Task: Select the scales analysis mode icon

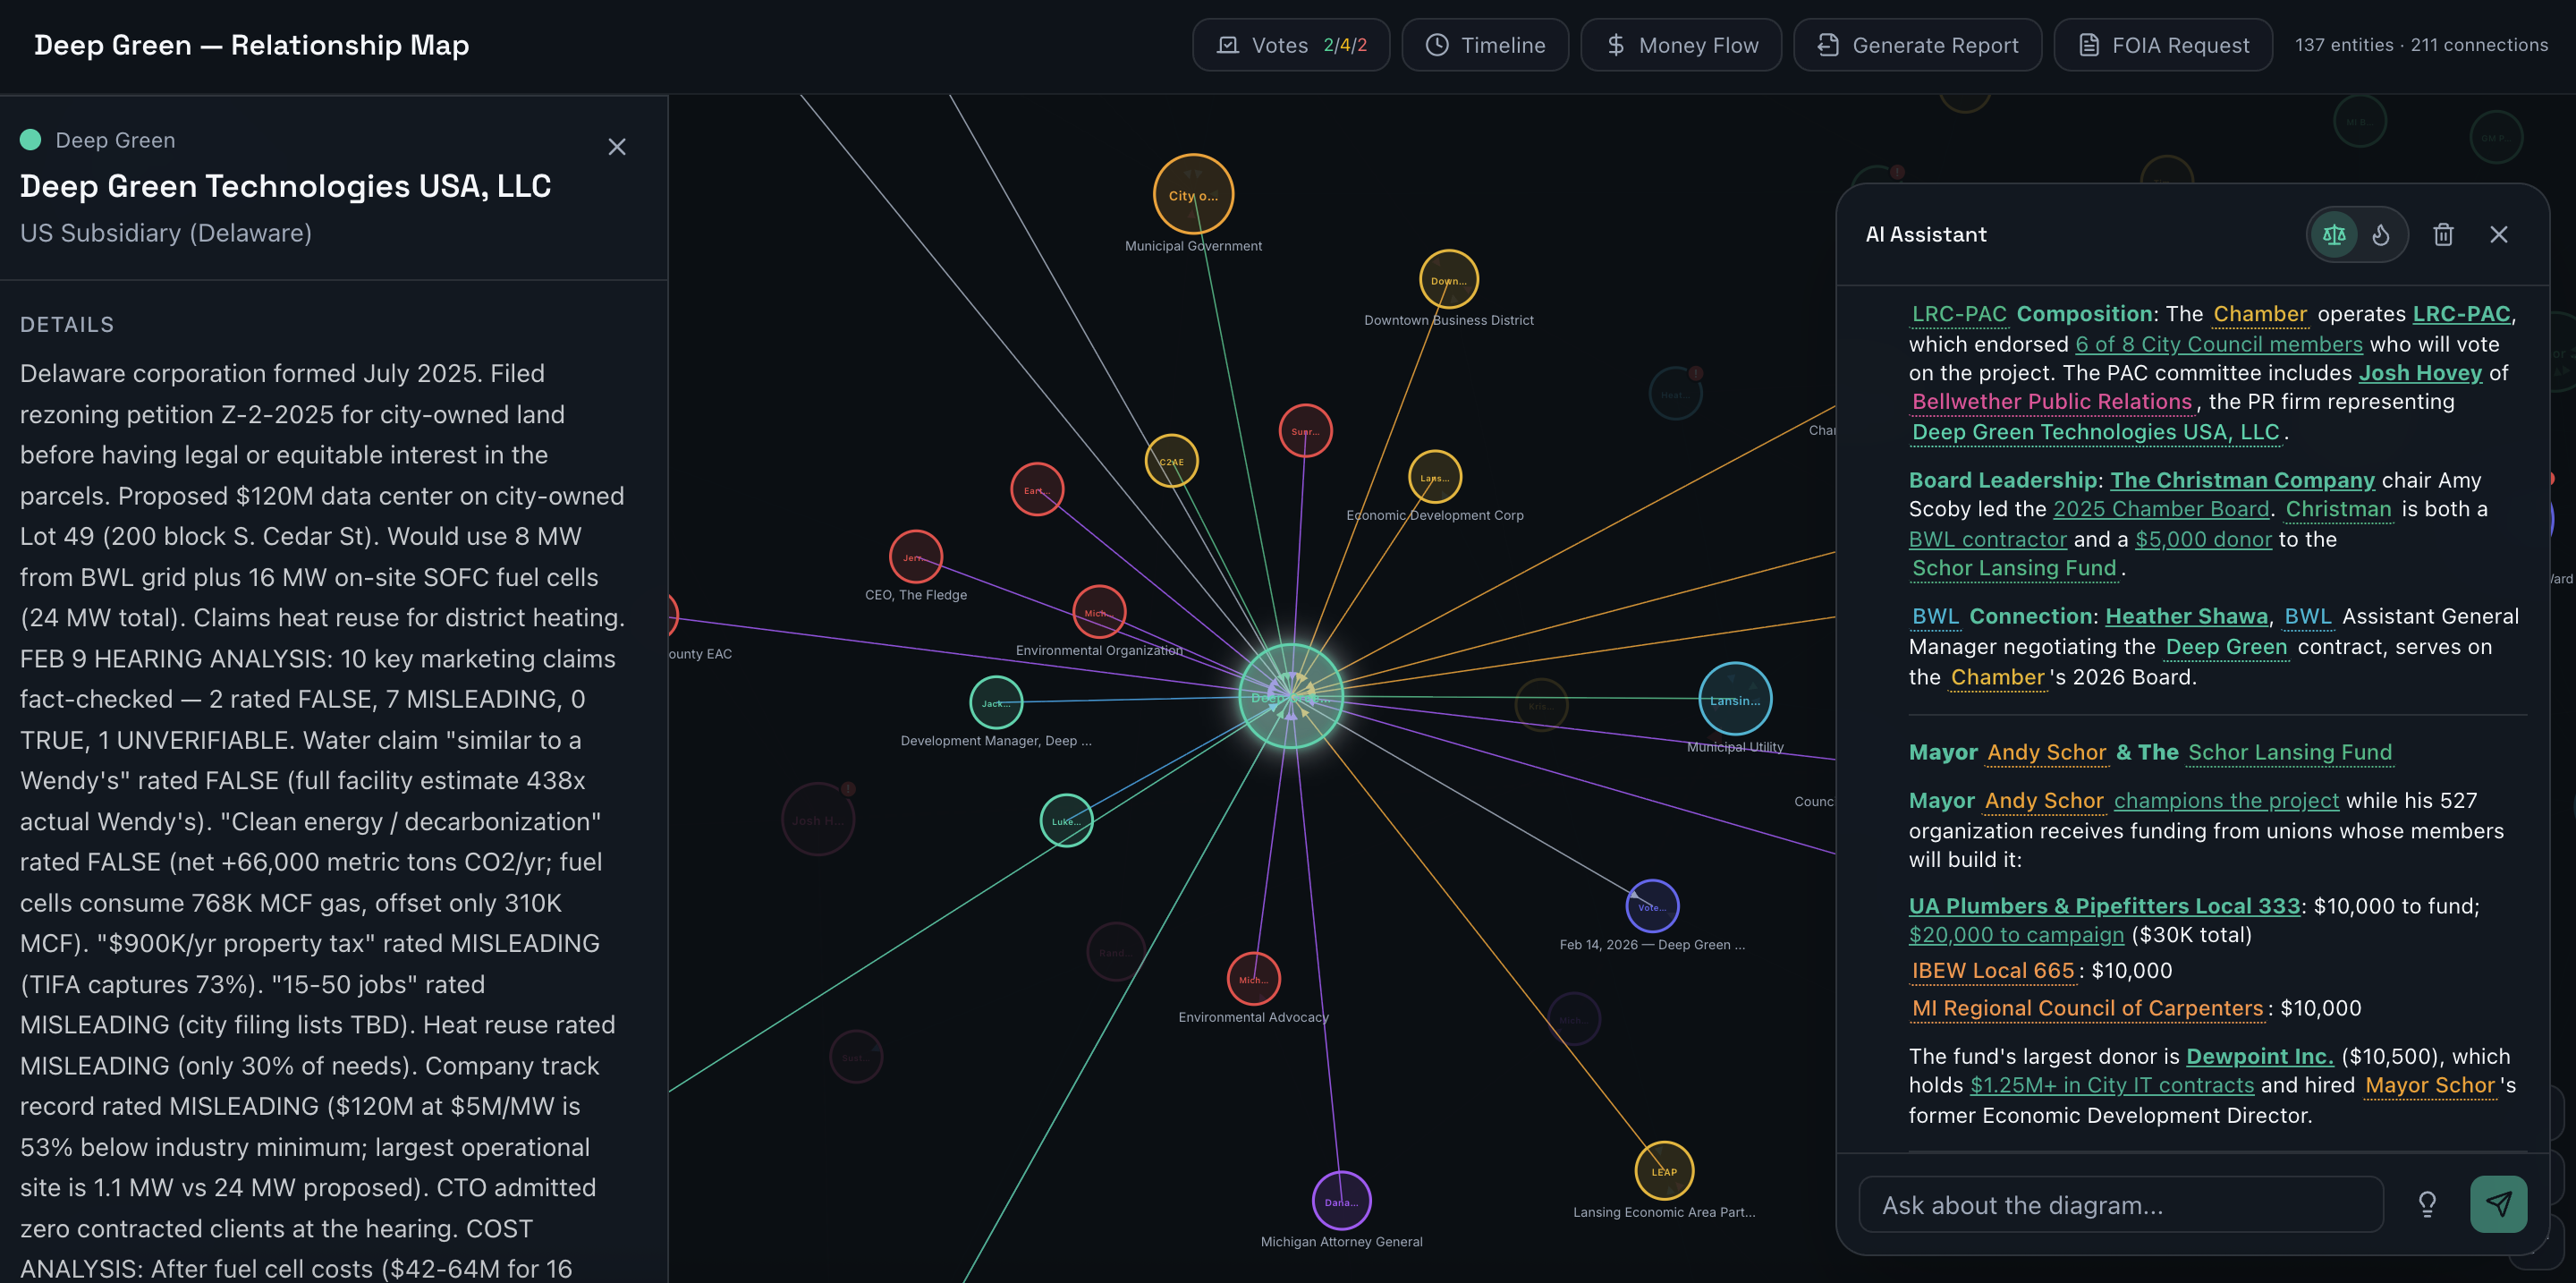Action: click(x=2334, y=234)
